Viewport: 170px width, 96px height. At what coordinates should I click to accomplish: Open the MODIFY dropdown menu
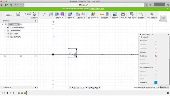point(70,18)
